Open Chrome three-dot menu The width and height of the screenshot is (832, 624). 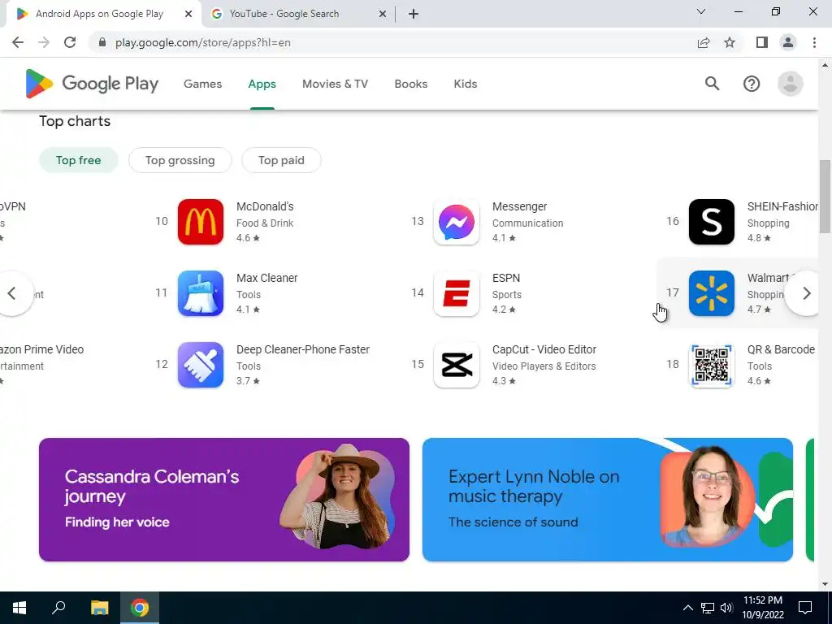[x=814, y=42]
